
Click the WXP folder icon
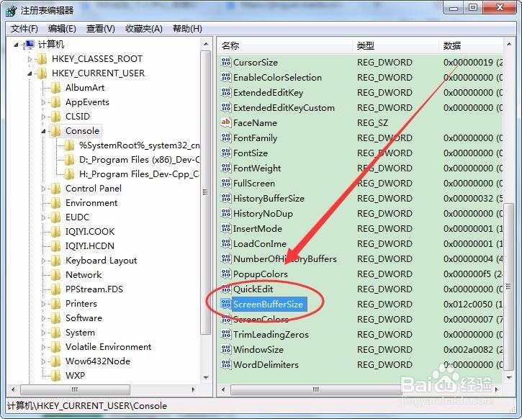pos(55,375)
